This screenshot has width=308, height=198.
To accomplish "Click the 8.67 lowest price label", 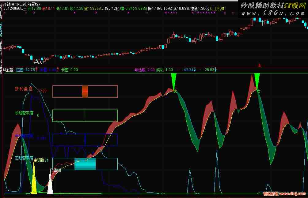I will pos(39,62).
